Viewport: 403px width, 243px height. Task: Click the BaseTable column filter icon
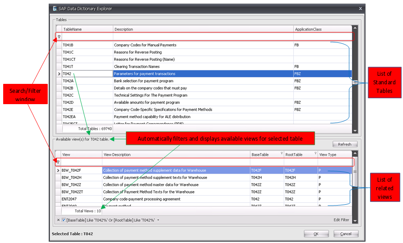pyautogui.click(x=282, y=154)
